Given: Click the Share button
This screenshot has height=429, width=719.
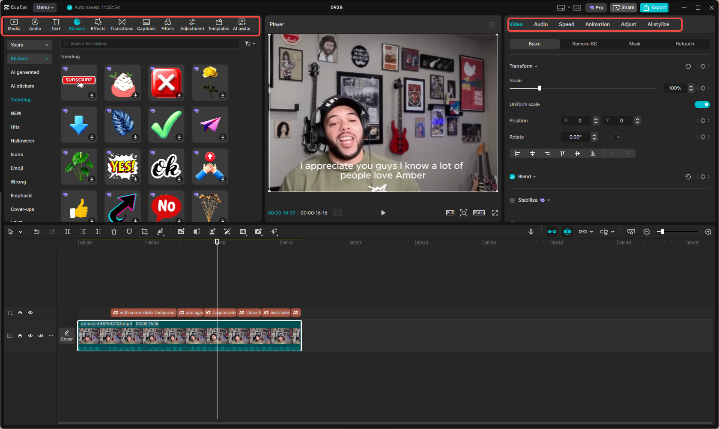Looking at the screenshot, I should (623, 7).
